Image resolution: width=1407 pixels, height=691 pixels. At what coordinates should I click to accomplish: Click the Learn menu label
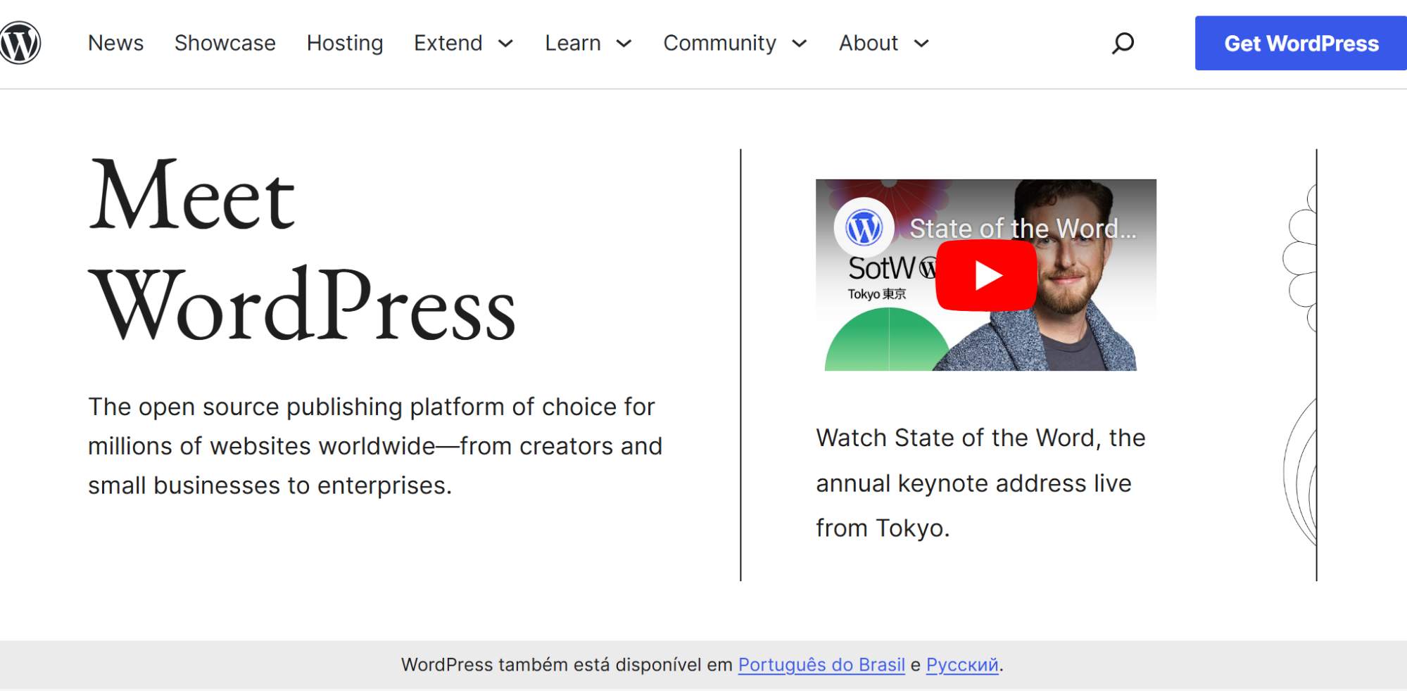[x=573, y=43]
